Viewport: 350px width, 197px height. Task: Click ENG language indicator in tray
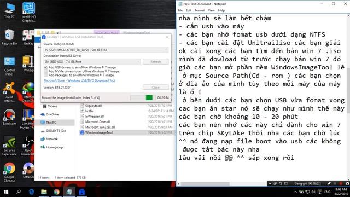coord(327,192)
